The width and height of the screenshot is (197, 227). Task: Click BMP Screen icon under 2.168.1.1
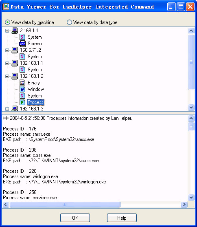22,44
